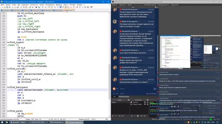
Task: Open the Файл menu in Notepad++
Action: tap(2, 5)
